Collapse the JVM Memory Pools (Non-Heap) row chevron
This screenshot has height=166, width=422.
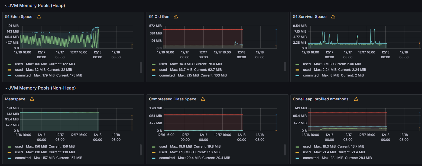click(x=6, y=88)
